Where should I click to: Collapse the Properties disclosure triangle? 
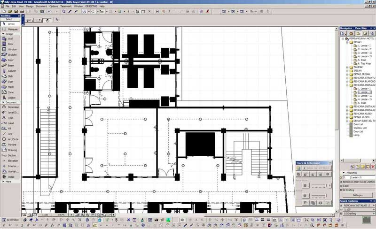[x=344, y=173]
